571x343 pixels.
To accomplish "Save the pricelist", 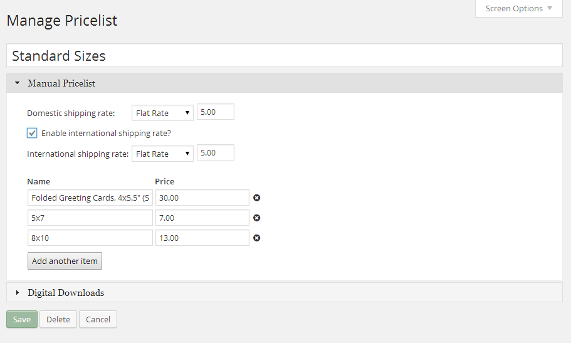I will [x=22, y=319].
